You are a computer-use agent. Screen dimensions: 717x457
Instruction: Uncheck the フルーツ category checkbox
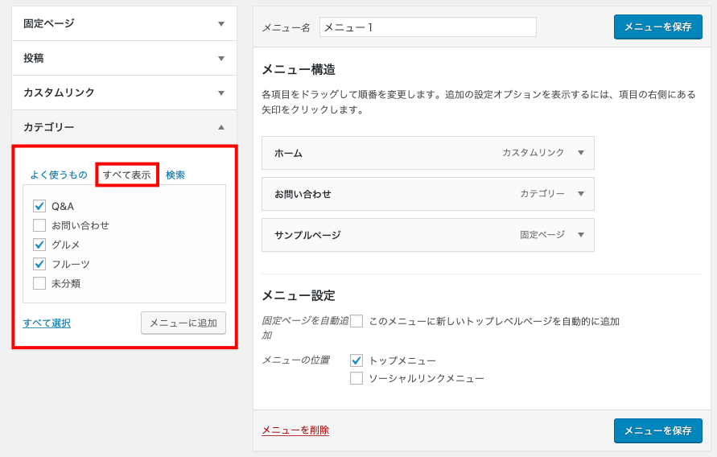pyautogui.click(x=39, y=264)
